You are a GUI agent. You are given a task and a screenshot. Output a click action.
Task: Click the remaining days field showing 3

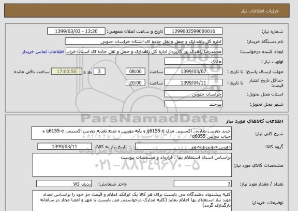point(99,72)
